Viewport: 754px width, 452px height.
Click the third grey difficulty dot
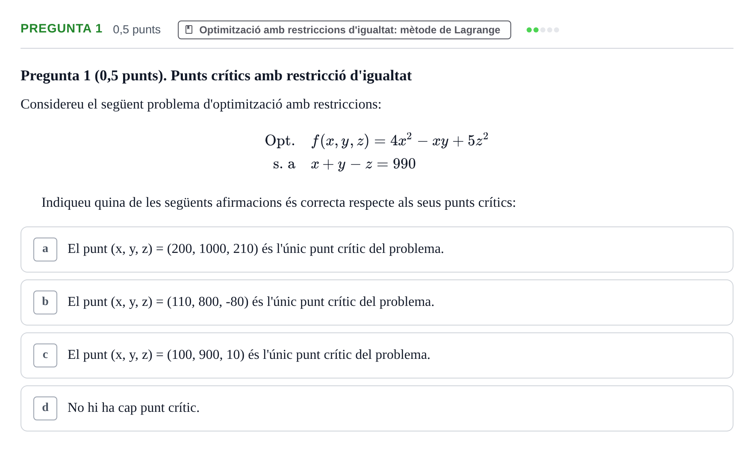(543, 30)
